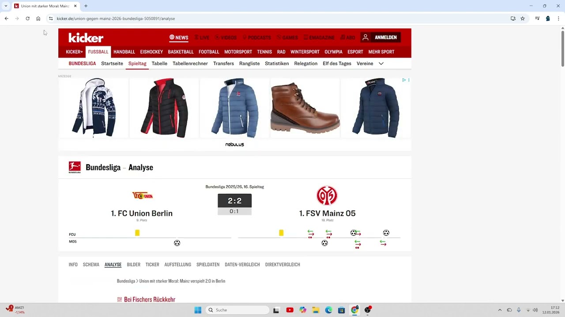
Task: Select the HANDBALL sport menu item
Action: 124,52
